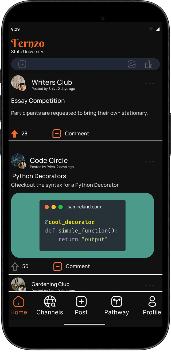171x352 pixels.
Task: Open Comment label under Code Circle post
Action: click(78, 266)
